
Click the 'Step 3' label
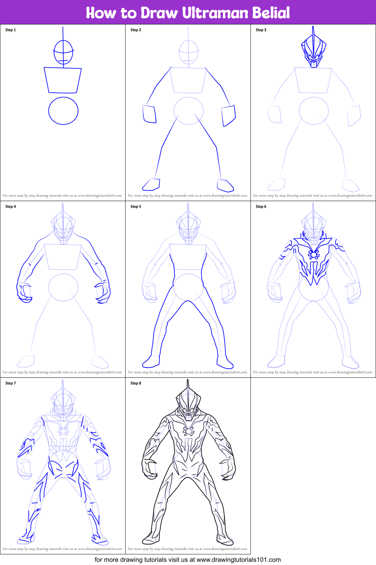pos(261,30)
